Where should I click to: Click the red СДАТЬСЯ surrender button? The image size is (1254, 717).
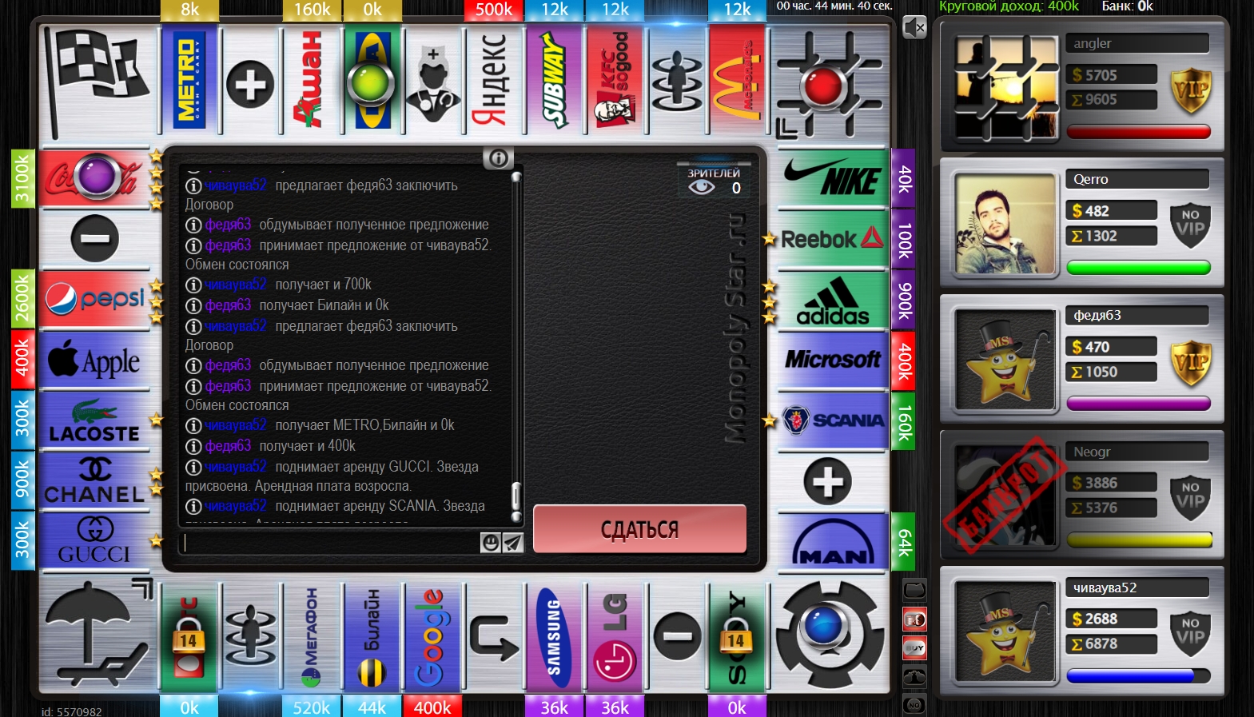tap(639, 529)
